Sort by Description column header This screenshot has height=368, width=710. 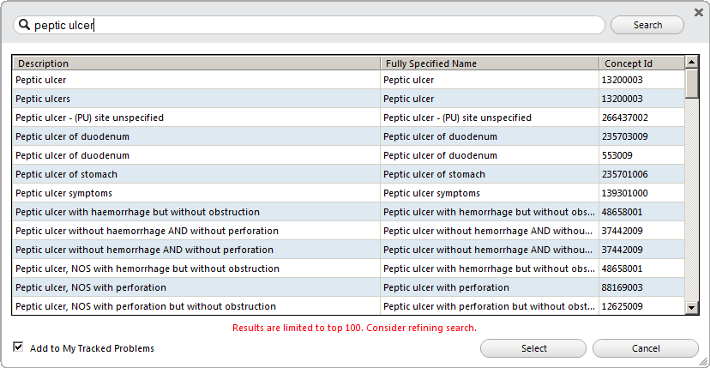coord(196,63)
